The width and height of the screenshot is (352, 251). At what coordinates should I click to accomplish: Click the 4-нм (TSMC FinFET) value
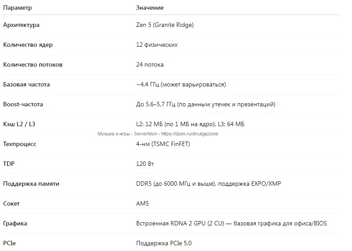163,144
